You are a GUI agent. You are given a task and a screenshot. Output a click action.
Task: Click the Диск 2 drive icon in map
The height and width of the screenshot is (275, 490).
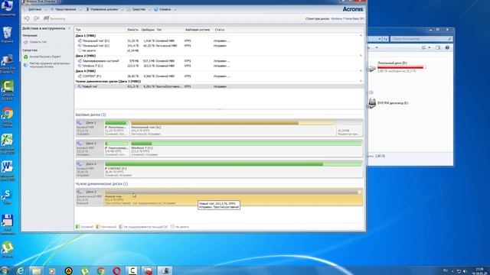(80, 144)
